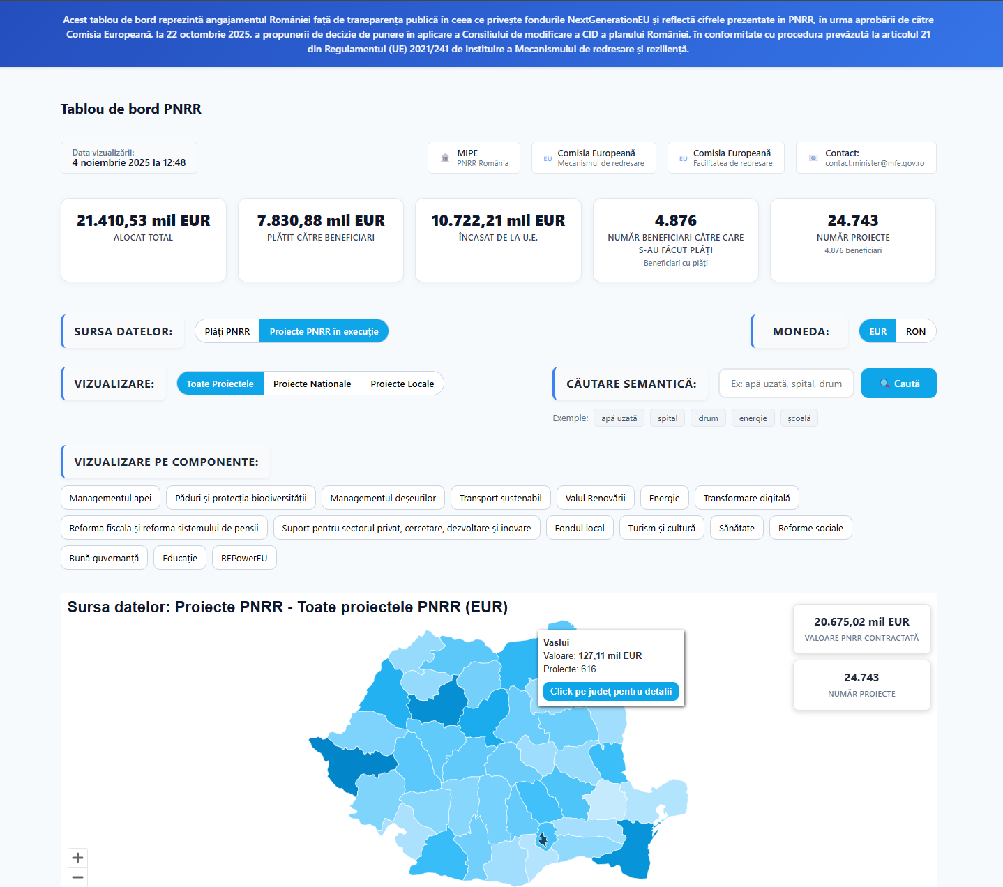Open the Proiecte Locale view
Viewport: 1003px width, 887px height.
click(x=402, y=384)
